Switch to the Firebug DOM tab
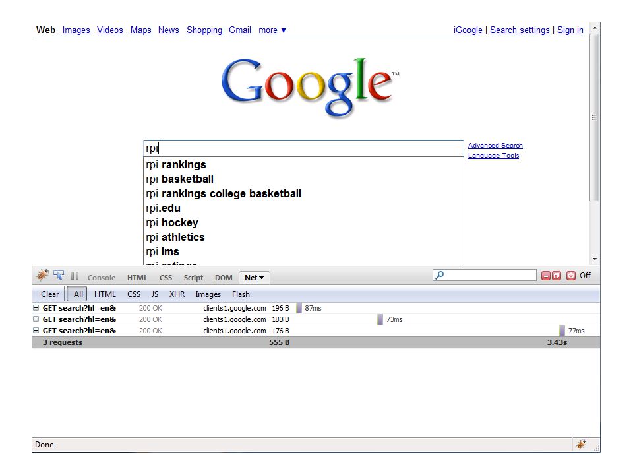Viewport: 633px width, 475px height. click(x=224, y=278)
